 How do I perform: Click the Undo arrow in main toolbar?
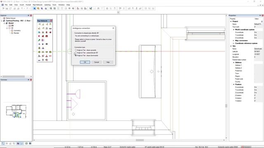tap(22, 8)
